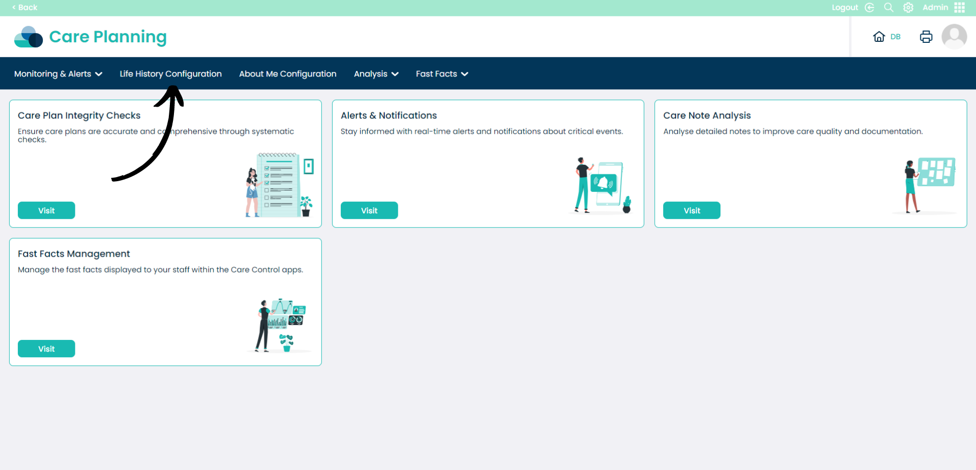
Task: Click the Admin label
Action: click(935, 8)
